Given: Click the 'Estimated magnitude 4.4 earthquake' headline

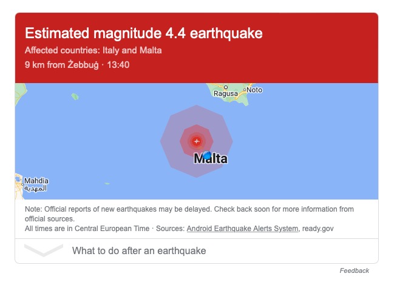Looking at the screenshot, I should (143, 33).
